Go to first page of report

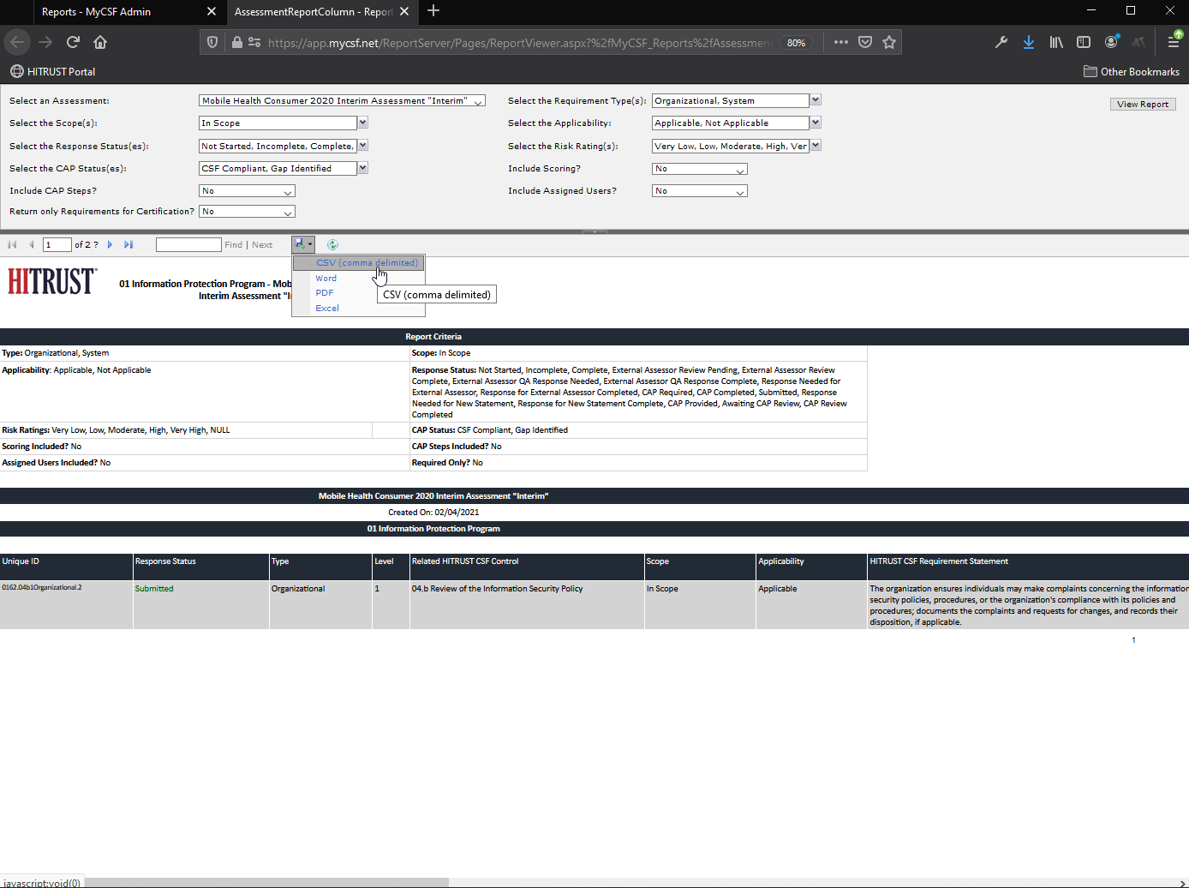12,245
